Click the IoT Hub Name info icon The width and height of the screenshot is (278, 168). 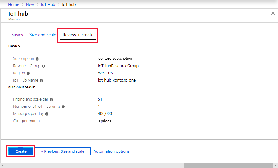[x=41, y=81]
